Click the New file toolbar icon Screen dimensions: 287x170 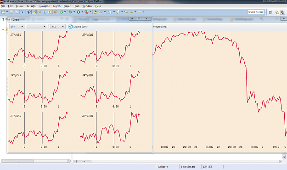3,12
